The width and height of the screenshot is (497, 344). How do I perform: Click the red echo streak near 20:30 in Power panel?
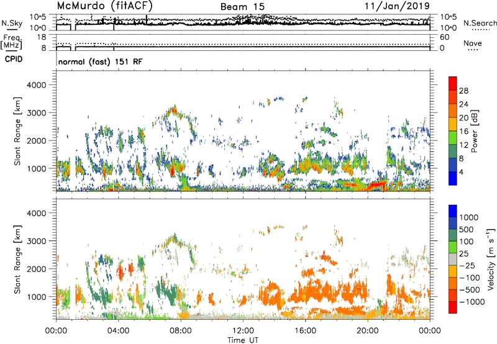376,184
